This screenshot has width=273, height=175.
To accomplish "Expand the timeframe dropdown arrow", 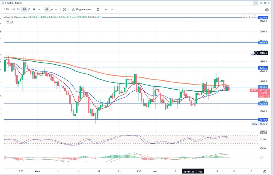I will click(x=38, y=10).
